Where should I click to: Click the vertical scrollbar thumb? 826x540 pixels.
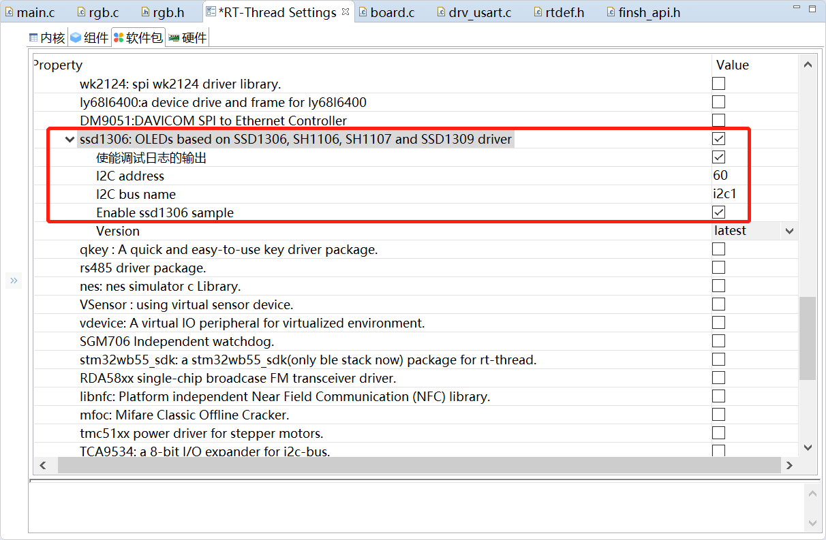coord(808,338)
